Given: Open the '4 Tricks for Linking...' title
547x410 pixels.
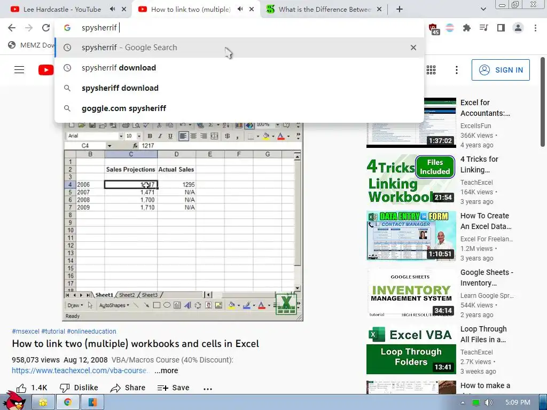Looking at the screenshot, I should click(479, 164).
